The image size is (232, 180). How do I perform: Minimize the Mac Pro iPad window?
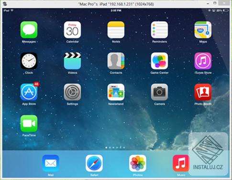coord(208,4)
